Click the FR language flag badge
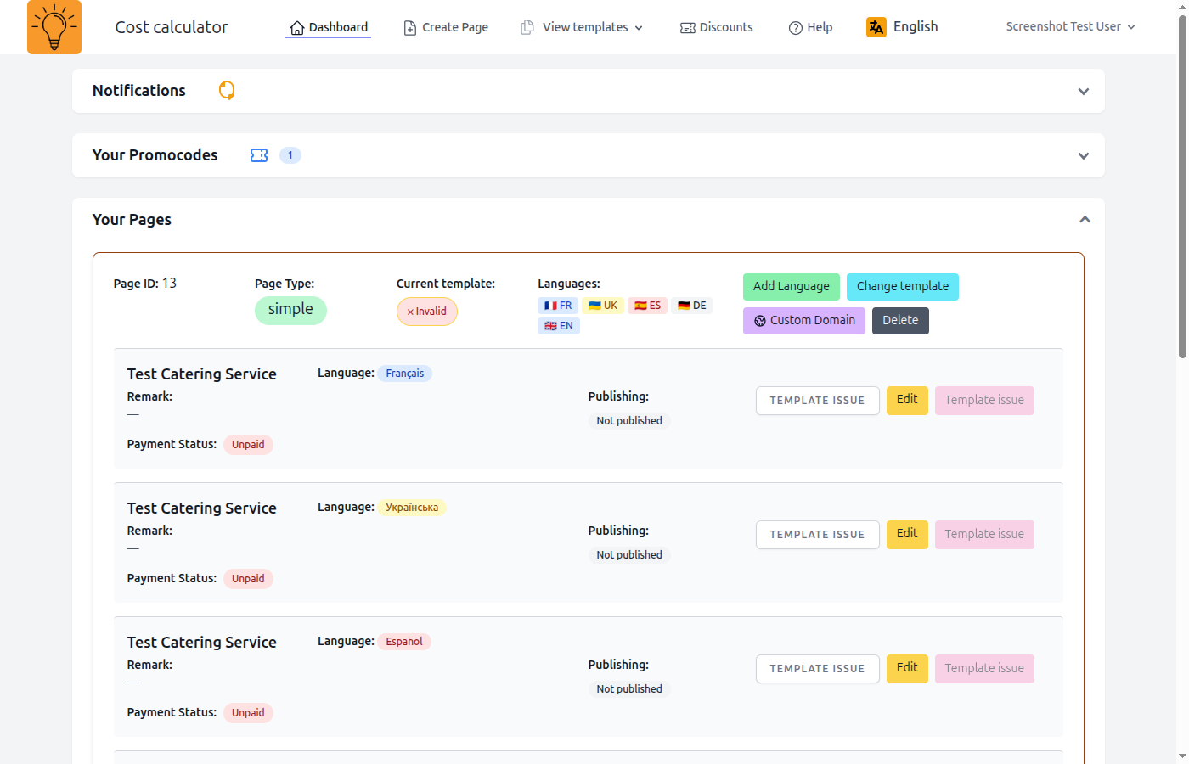The image size is (1189, 764). [x=558, y=306]
